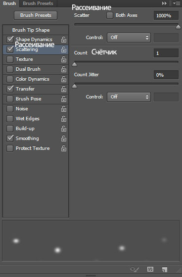Click the Scatter 1000% value field

tap(166, 15)
